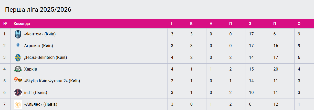Go to «SkyUp-Київ Футзал-2» (Київ) page
The width and height of the screenshot is (314, 110).
coord(52,81)
